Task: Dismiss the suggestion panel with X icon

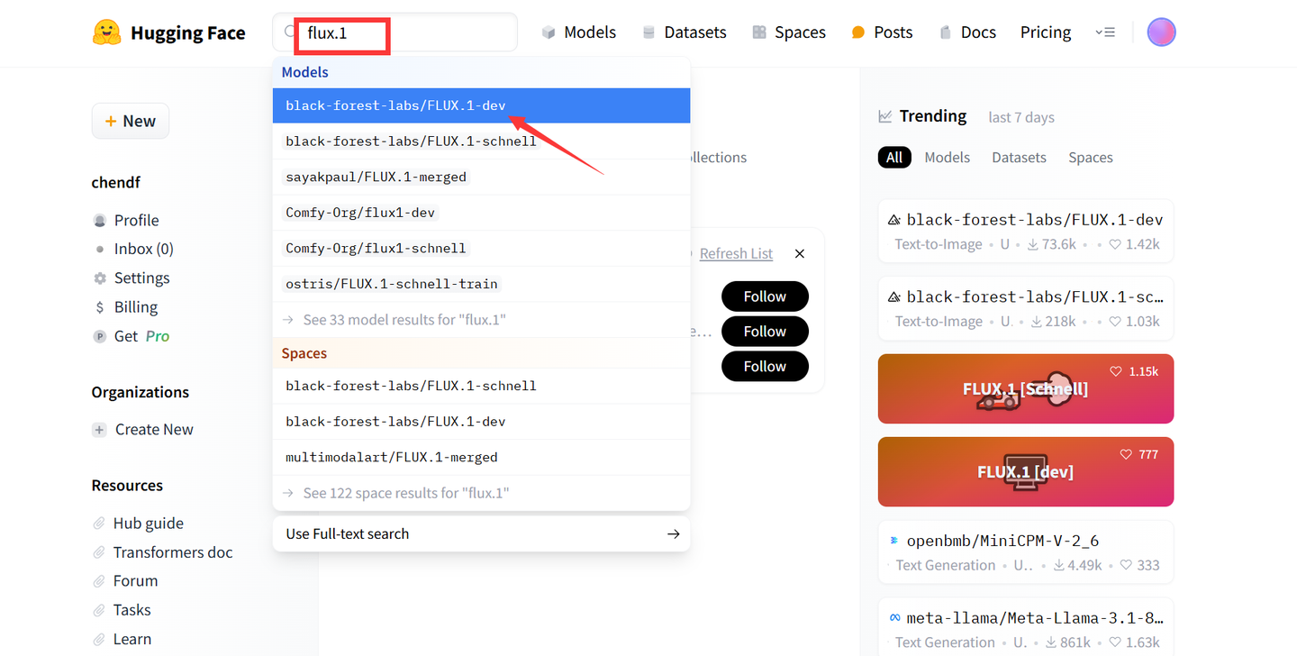Action: coord(799,254)
